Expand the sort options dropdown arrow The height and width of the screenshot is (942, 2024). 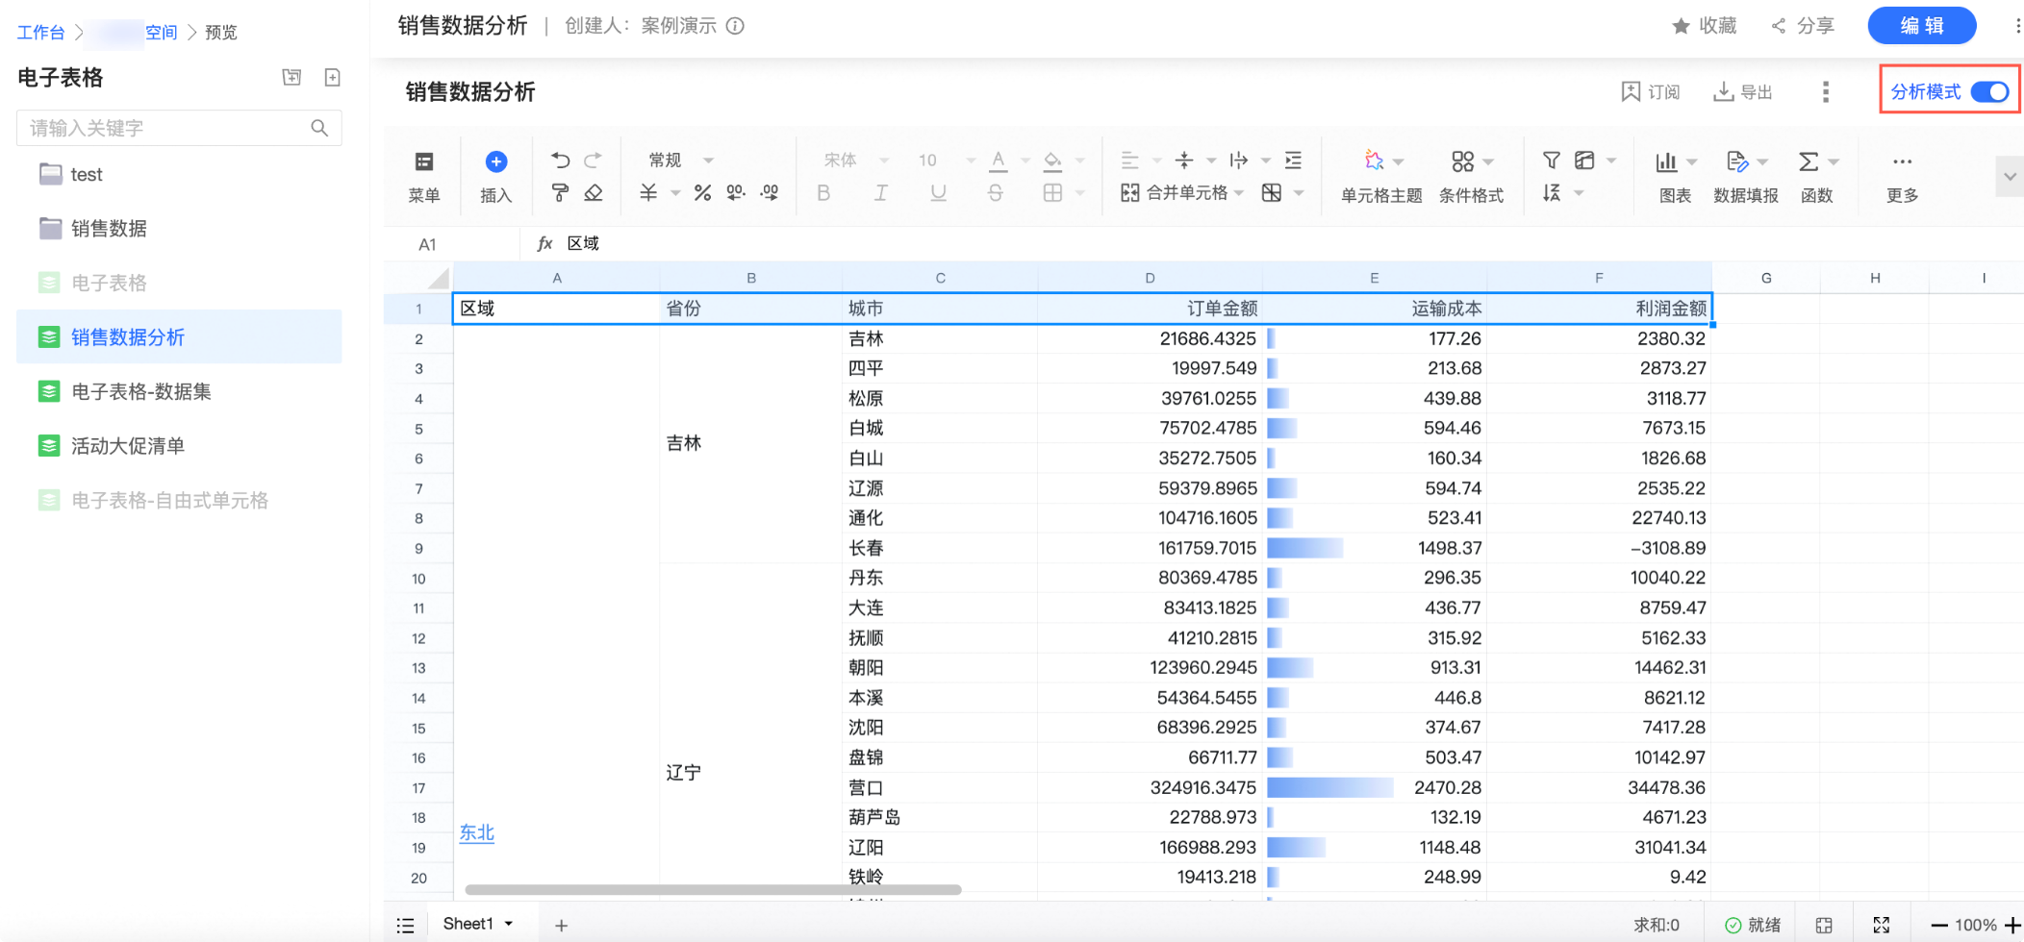[1579, 193]
